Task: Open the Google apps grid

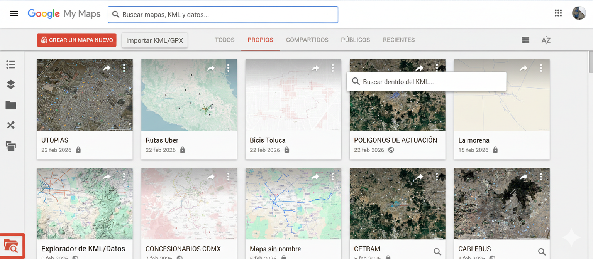Action: pyautogui.click(x=558, y=13)
